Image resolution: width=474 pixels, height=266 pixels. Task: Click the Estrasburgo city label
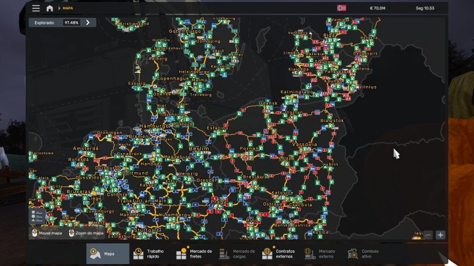pos(123,236)
